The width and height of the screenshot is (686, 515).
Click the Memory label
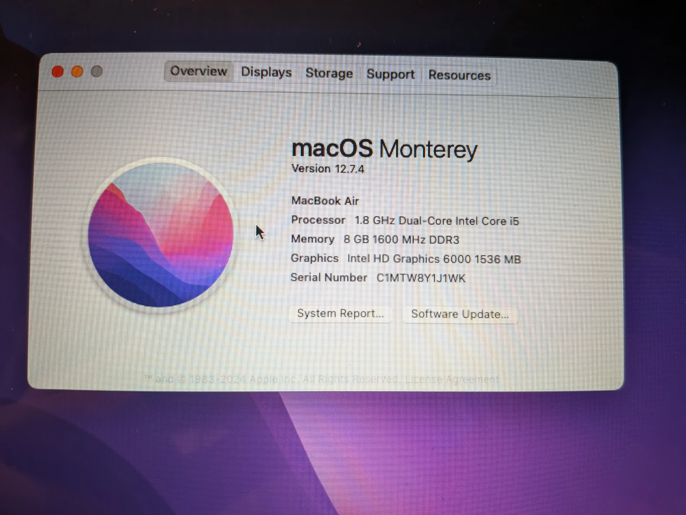[x=313, y=239]
